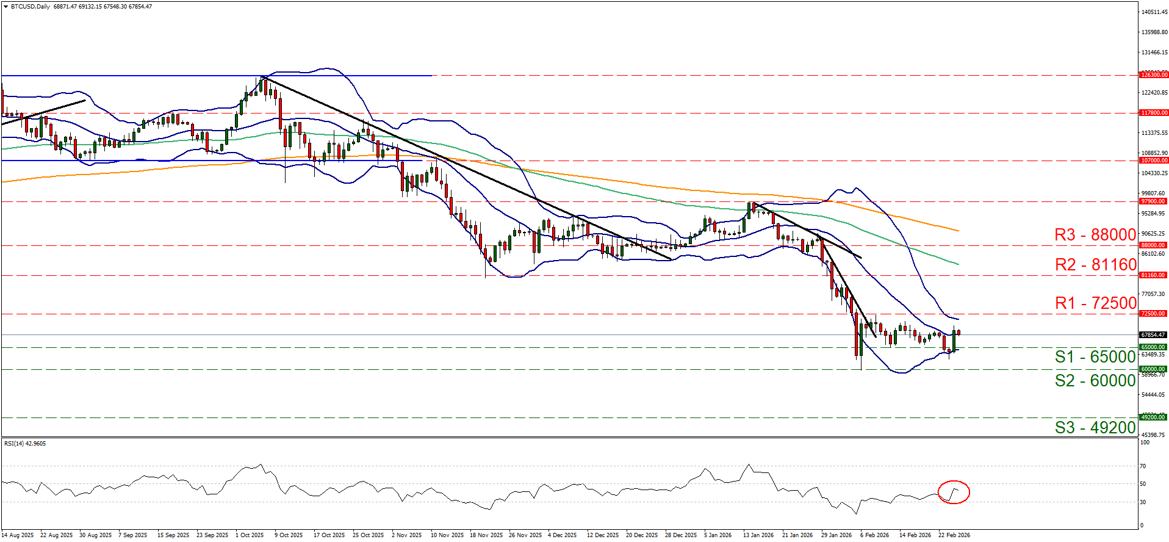Click the 1 Oct 2025 date label
Viewport: 1169px width, 542px height.
[250, 535]
